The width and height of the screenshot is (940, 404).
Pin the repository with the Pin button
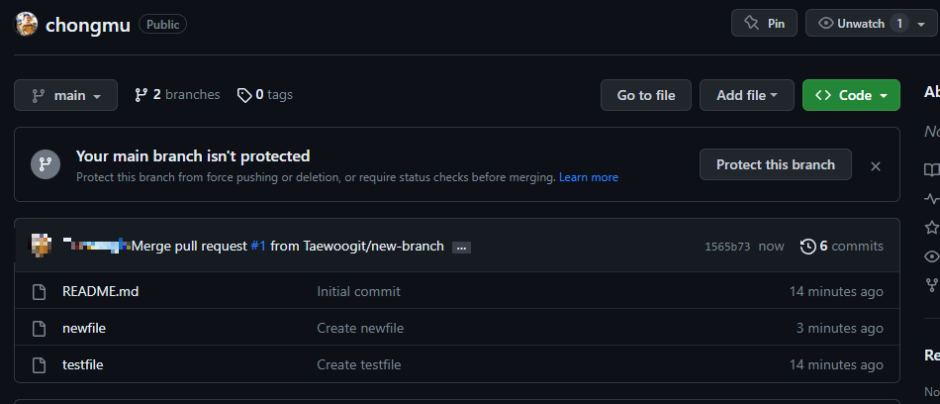point(764,24)
